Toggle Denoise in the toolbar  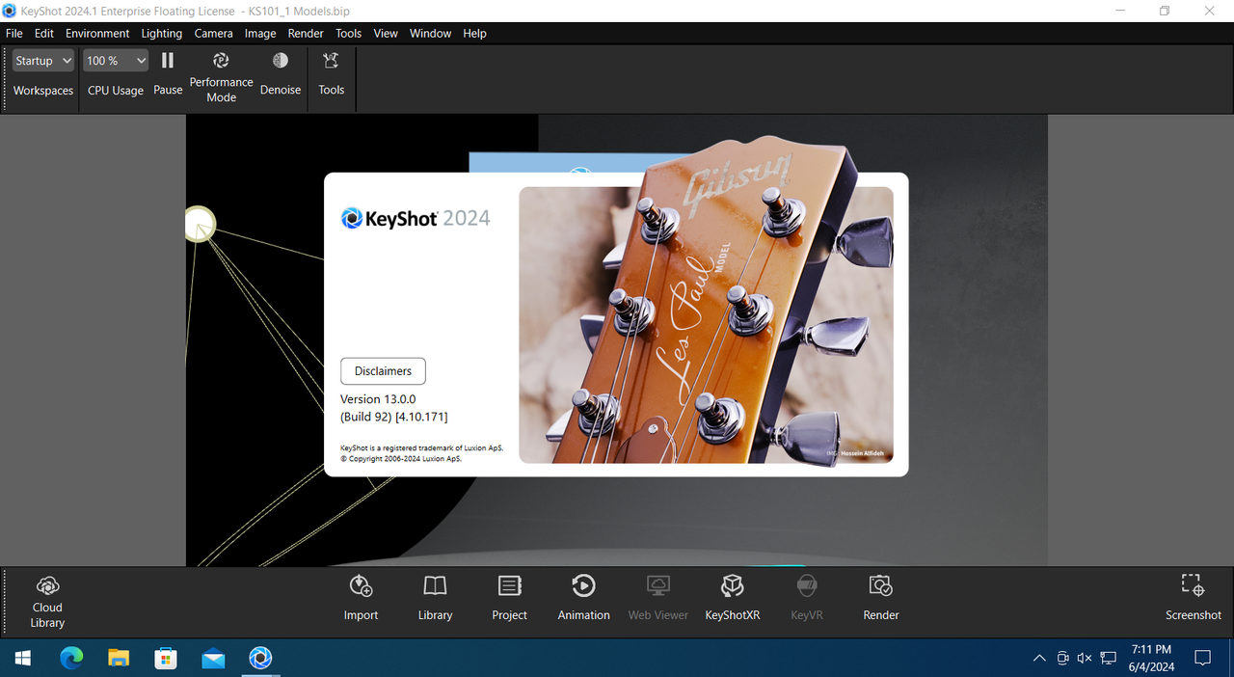281,73
